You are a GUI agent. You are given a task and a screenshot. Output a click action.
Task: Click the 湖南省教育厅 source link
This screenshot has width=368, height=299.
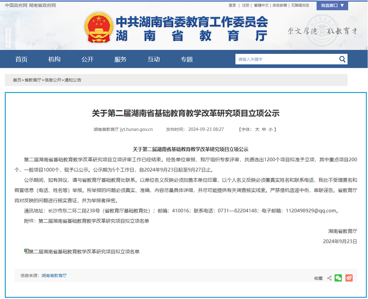[x=54, y=275]
